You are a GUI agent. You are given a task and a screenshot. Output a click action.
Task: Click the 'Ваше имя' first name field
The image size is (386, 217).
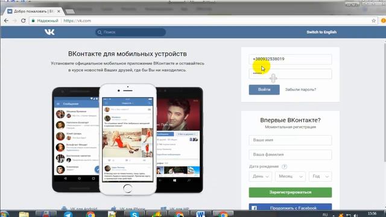290,140
